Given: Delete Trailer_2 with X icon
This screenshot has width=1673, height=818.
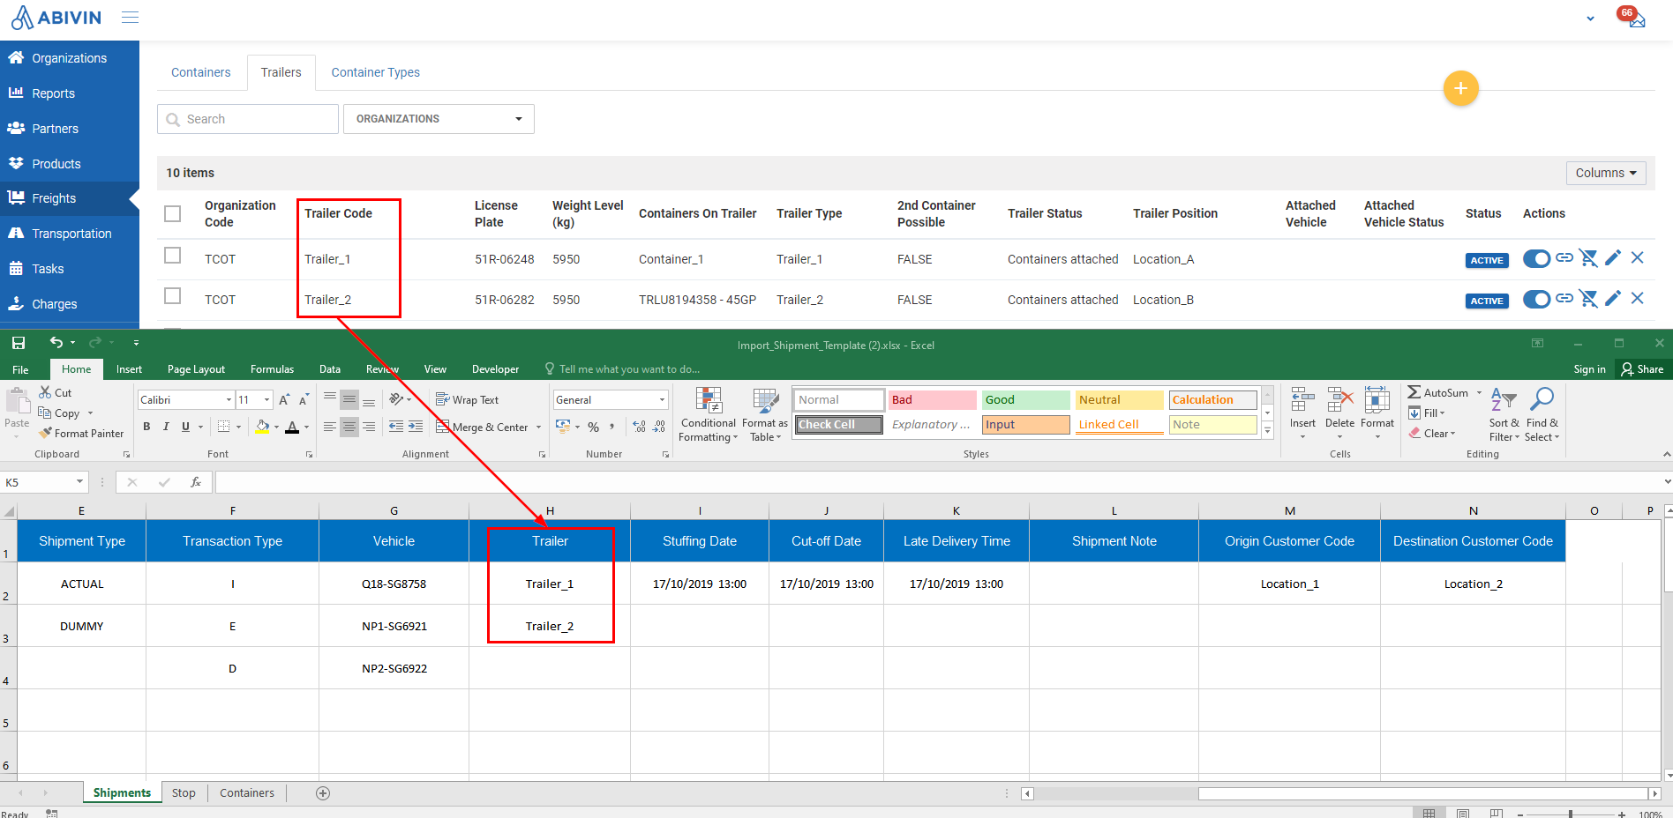Looking at the screenshot, I should pyautogui.click(x=1638, y=298).
